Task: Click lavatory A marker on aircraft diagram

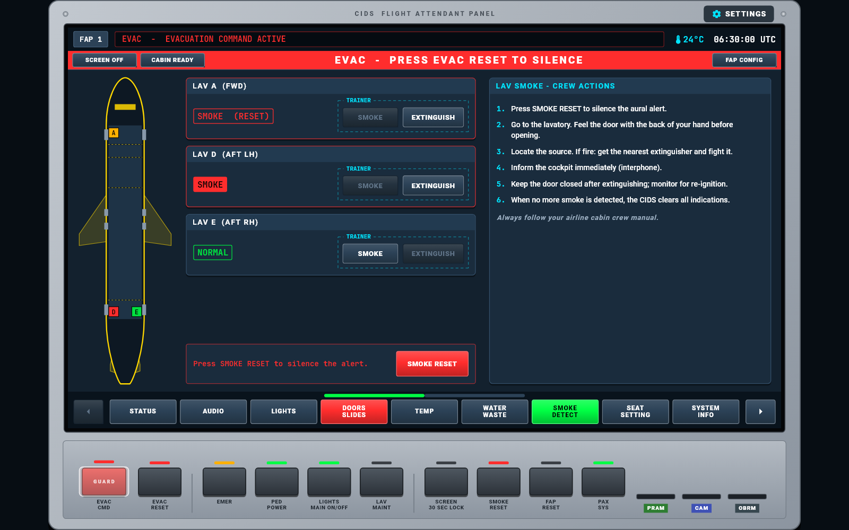Action: pyautogui.click(x=114, y=133)
